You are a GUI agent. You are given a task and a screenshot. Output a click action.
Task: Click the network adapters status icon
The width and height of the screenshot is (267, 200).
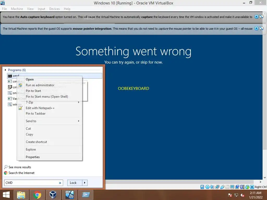point(217,187)
